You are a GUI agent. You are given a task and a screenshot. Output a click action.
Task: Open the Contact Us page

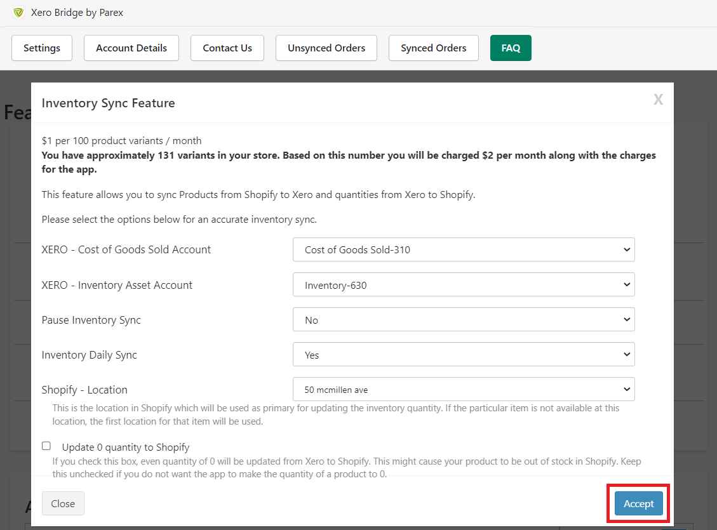pyautogui.click(x=227, y=48)
